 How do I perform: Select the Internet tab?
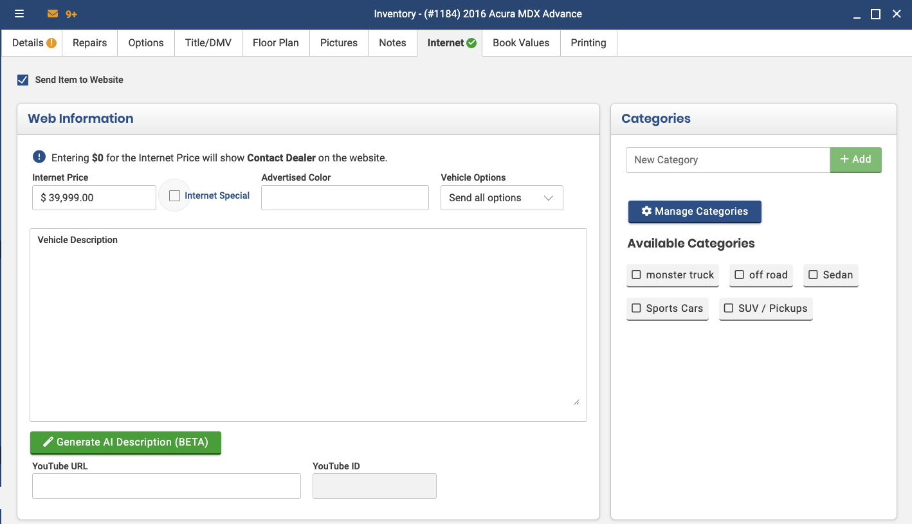coord(450,43)
